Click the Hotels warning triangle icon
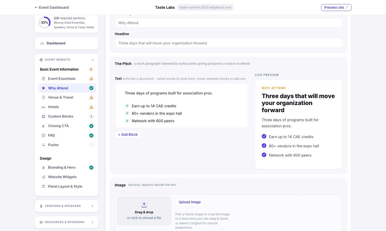 coord(91,107)
